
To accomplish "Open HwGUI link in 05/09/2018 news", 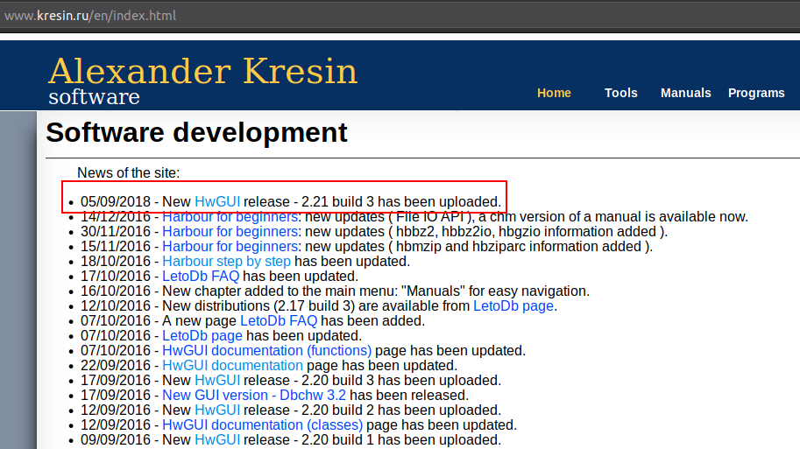I will point(217,202).
